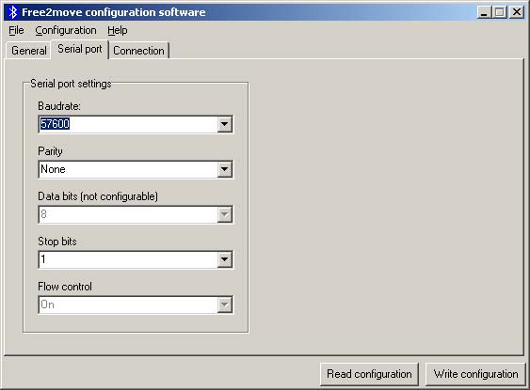Expand the Baudrate dropdown arrow
This screenshot has height=390, width=530.
click(x=224, y=124)
